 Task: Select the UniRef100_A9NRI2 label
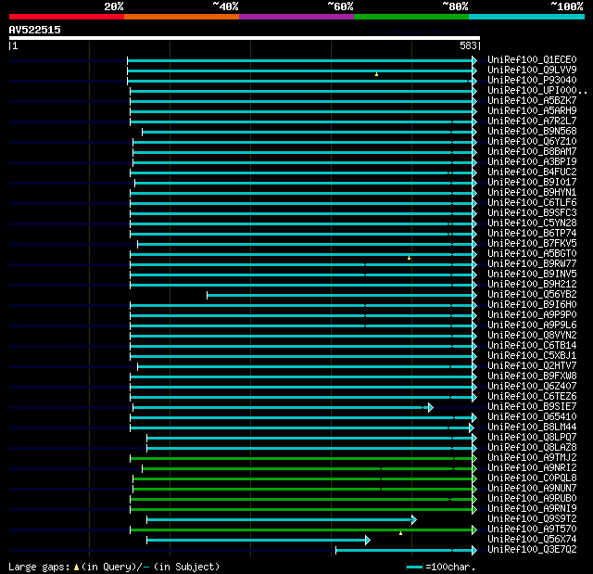pos(532,468)
